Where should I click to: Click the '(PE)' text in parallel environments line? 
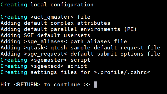(130, 29)
